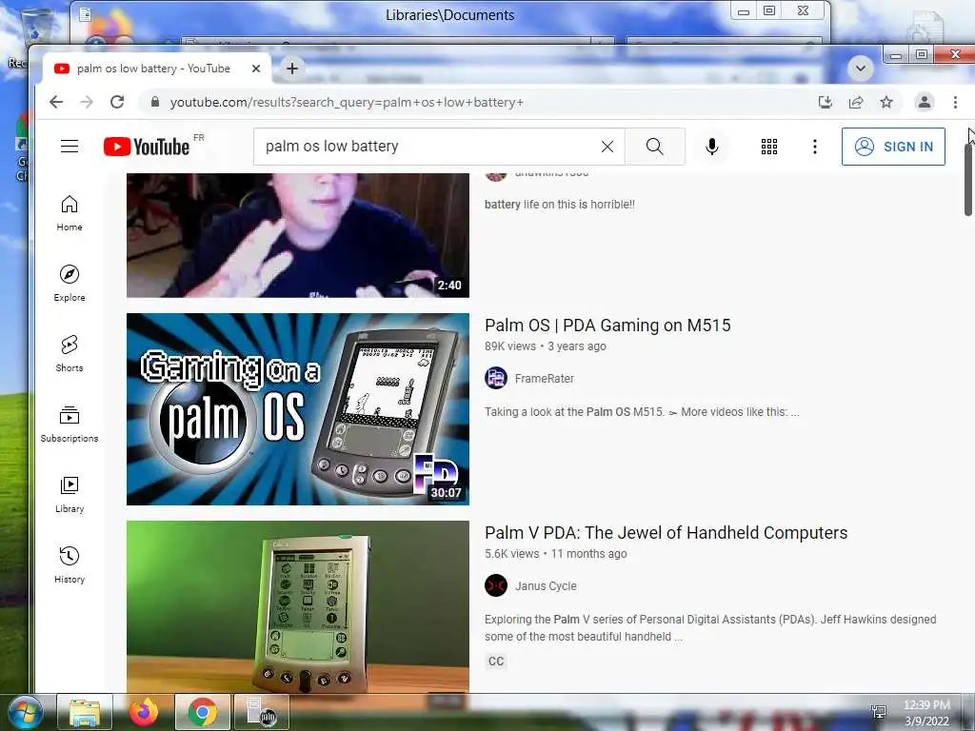Bookmark this page with the star icon

point(886,102)
